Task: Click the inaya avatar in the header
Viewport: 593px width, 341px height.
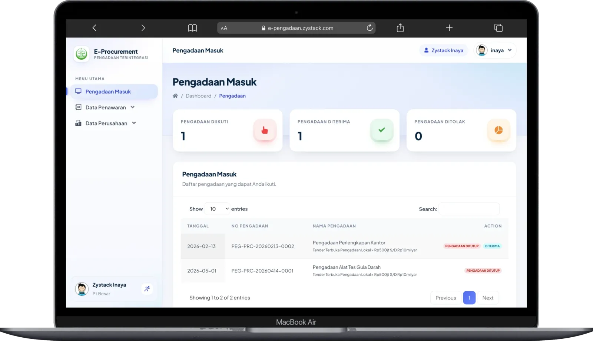Action: click(x=482, y=50)
